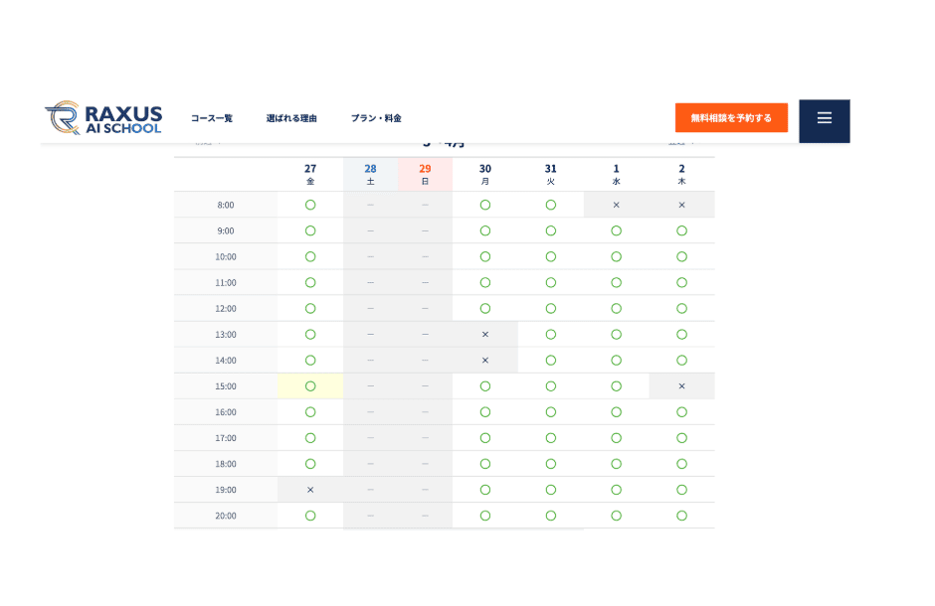
Task: Click unavailable X on Monday 30 13:00
Action: pos(485,335)
